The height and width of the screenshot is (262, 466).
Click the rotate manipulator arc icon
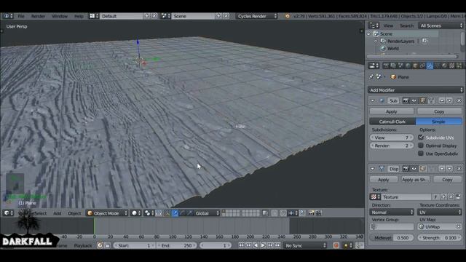tap(182, 213)
